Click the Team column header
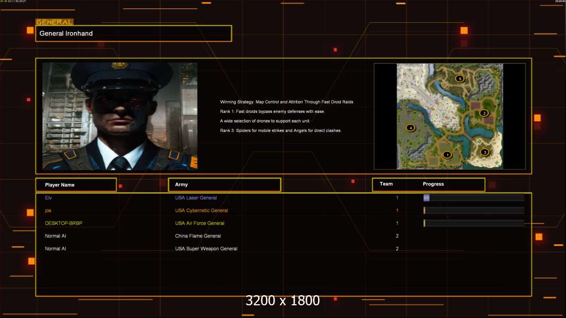Image resolution: width=566 pixels, height=318 pixels. [x=386, y=184]
